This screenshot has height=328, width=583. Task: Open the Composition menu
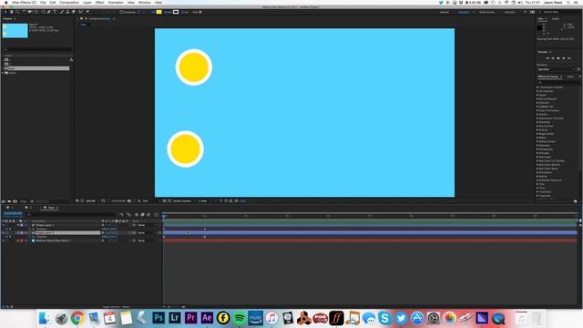pyautogui.click(x=69, y=2)
